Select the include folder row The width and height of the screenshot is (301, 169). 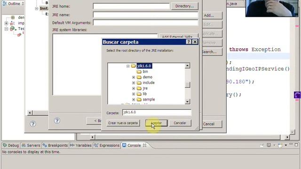(149, 83)
